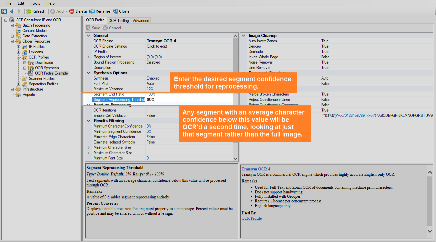
Task: Open the File menu
Action: 8,3
